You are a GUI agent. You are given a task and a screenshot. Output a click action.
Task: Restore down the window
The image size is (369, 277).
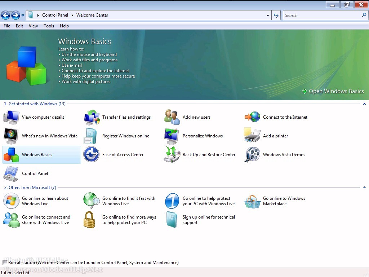pos(347,4)
